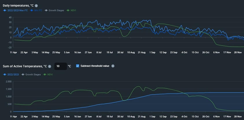Click the Growth Stages label in the daily temperatures legend
Image resolution: width=244 pixels, height=120 pixels.
click(56, 10)
